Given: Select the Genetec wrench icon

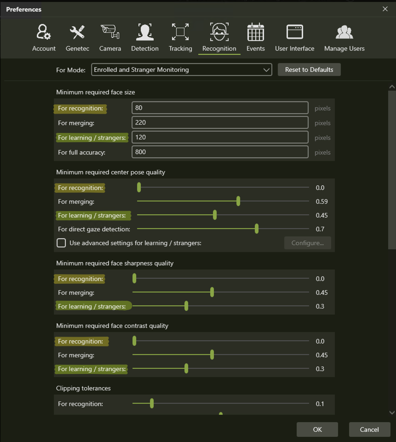Looking at the screenshot, I should coord(77,32).
